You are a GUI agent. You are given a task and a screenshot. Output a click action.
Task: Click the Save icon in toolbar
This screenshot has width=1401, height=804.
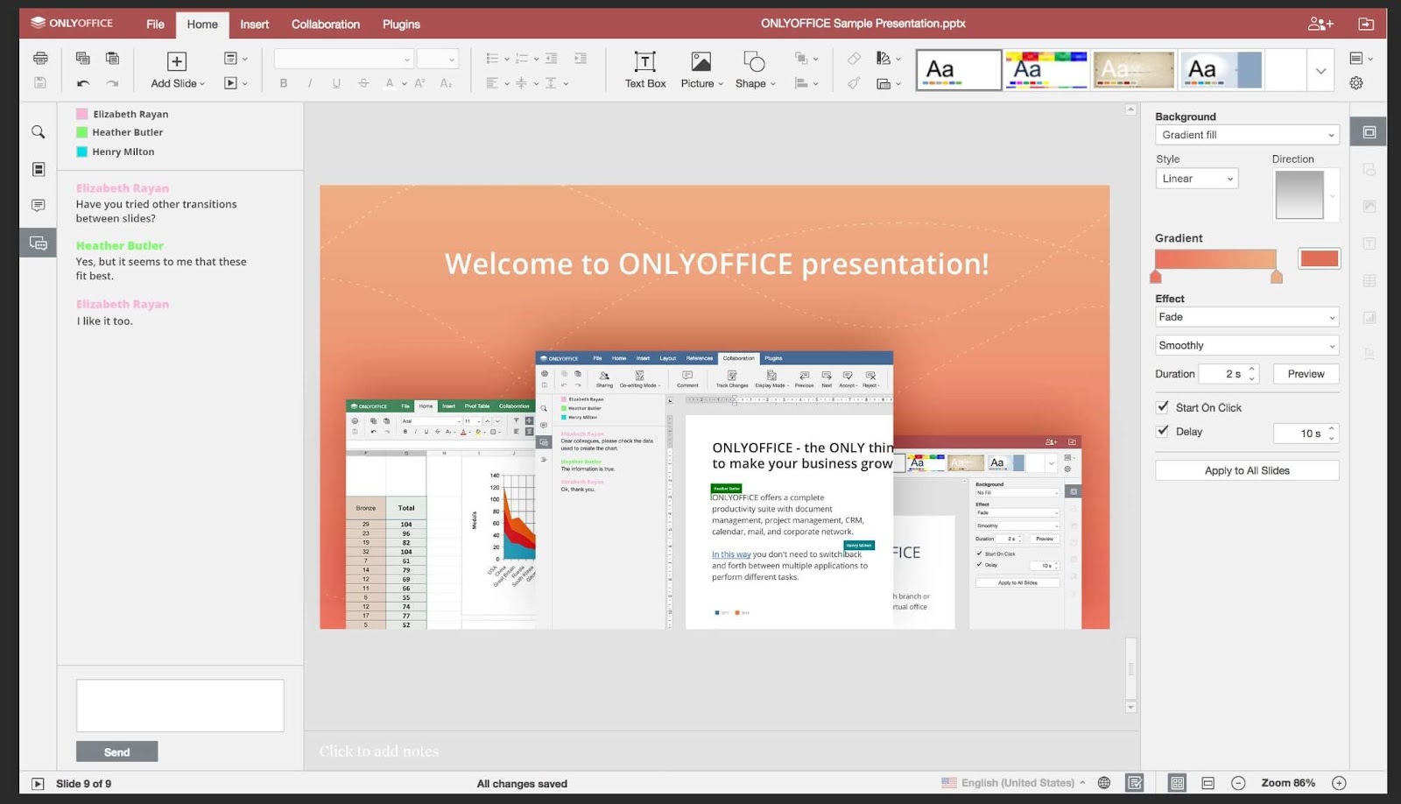[40, 82]
